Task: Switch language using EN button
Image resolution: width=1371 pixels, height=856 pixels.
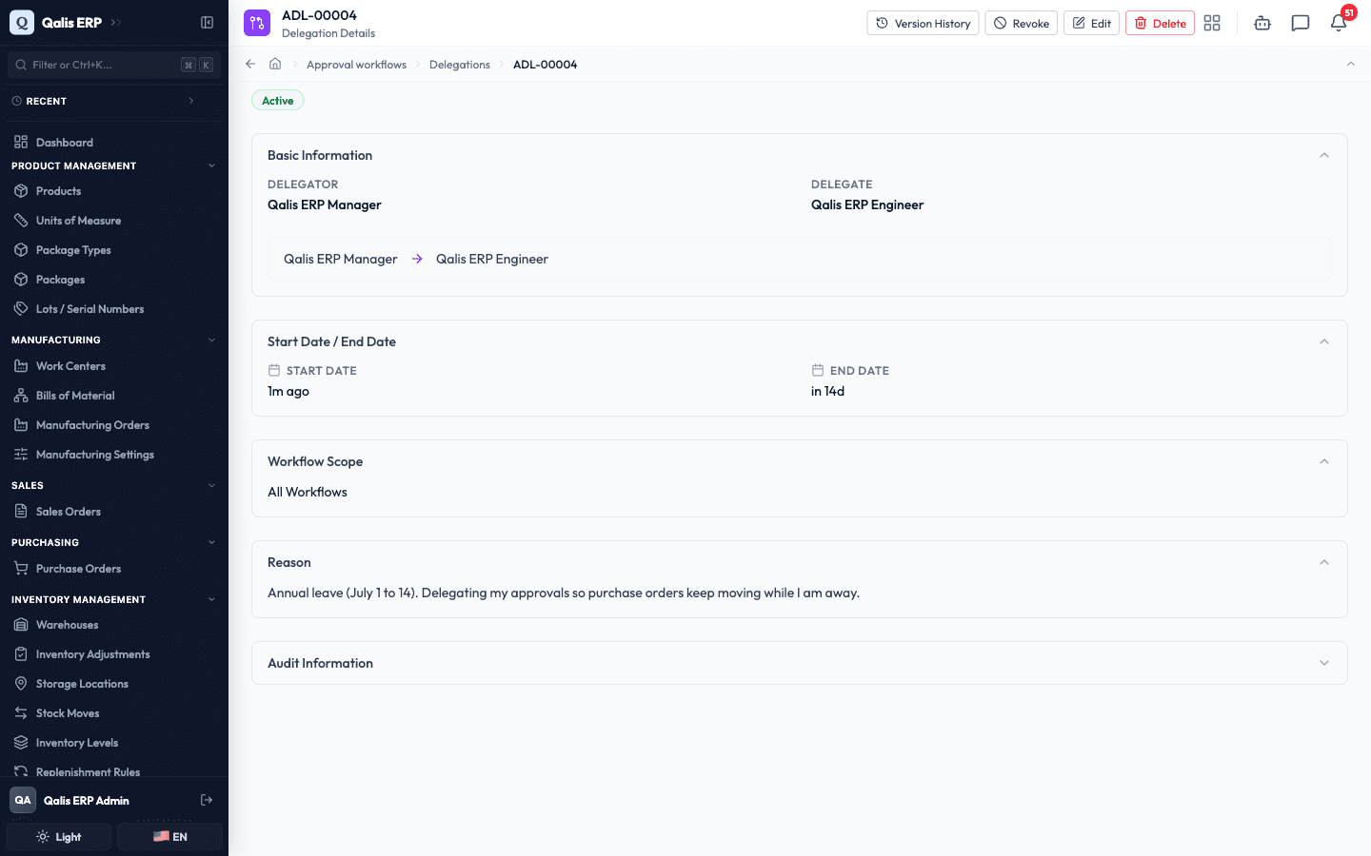Action: 170,837
